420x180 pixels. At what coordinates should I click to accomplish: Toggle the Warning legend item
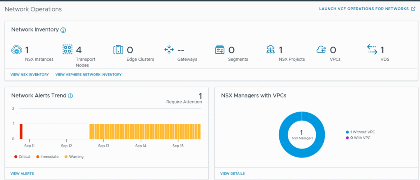(74, 157)
